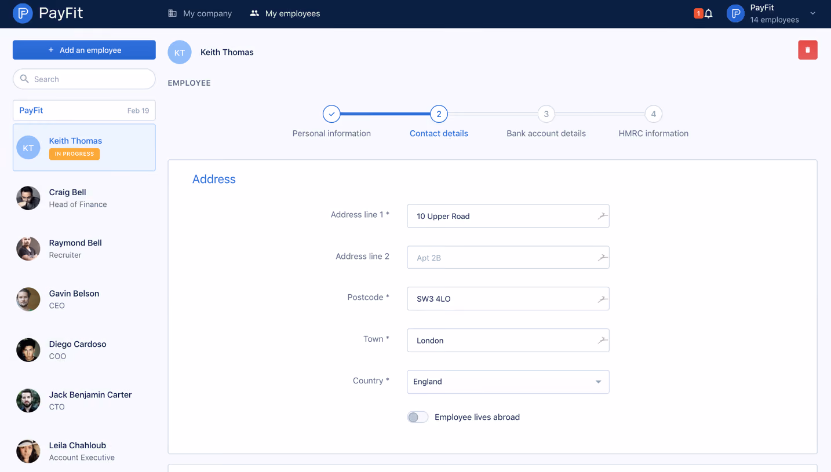Screen dimensions: 831x472
Task: Click the people icon beside My employees
Action: pos(254,13)
